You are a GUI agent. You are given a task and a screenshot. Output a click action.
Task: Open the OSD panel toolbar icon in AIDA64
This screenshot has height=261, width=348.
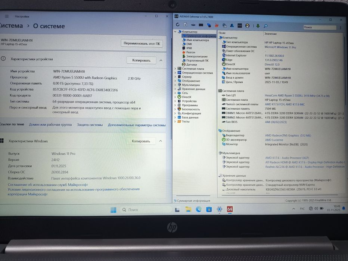pos(240,26)
